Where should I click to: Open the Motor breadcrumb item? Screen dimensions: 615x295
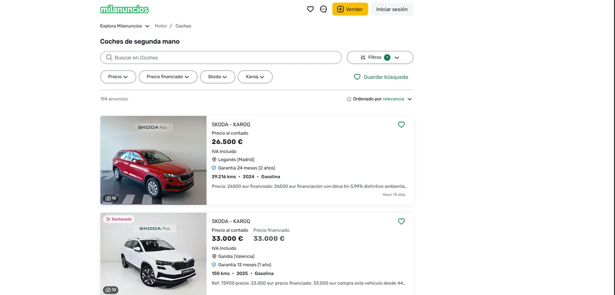(161, 25)
